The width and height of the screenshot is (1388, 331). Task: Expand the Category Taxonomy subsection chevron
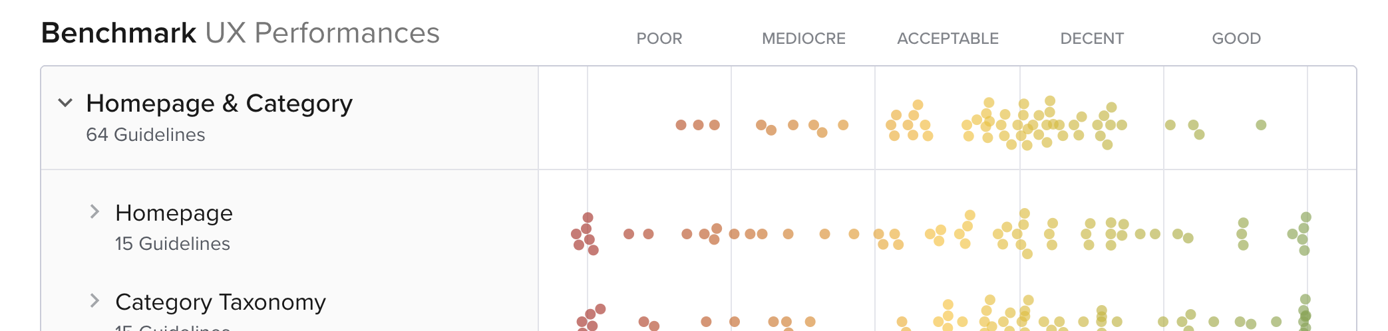point(94,301)
